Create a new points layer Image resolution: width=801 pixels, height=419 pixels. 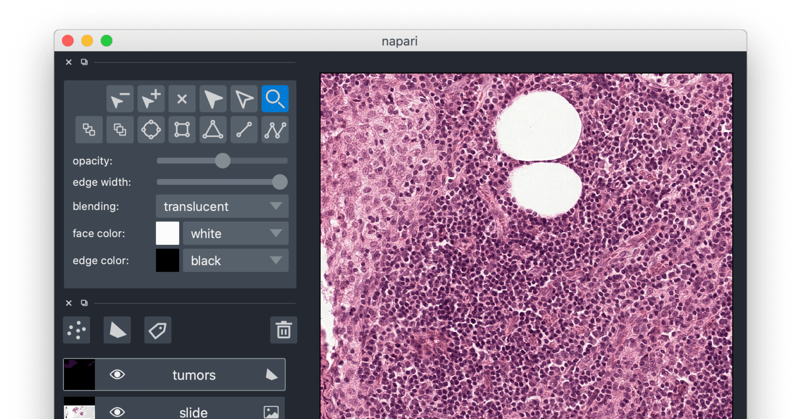point(77,330)
